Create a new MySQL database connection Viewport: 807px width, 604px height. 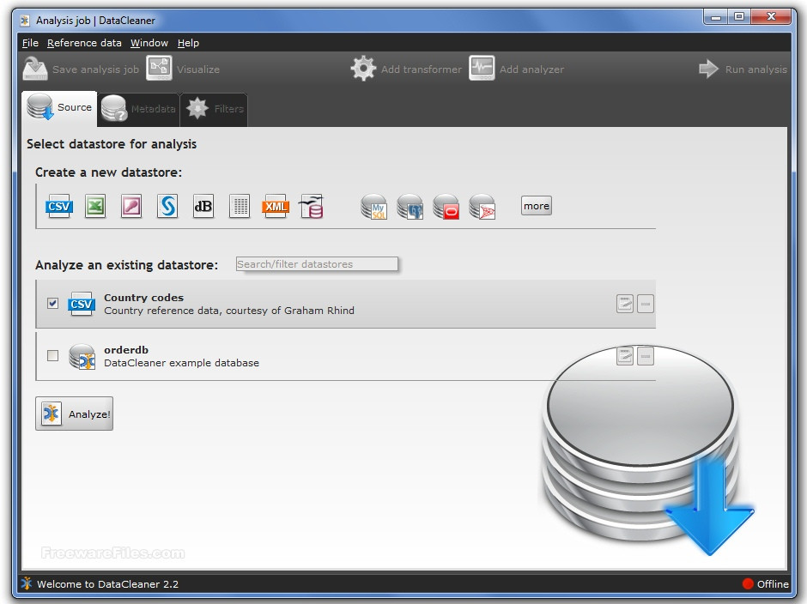pos(374,207)
